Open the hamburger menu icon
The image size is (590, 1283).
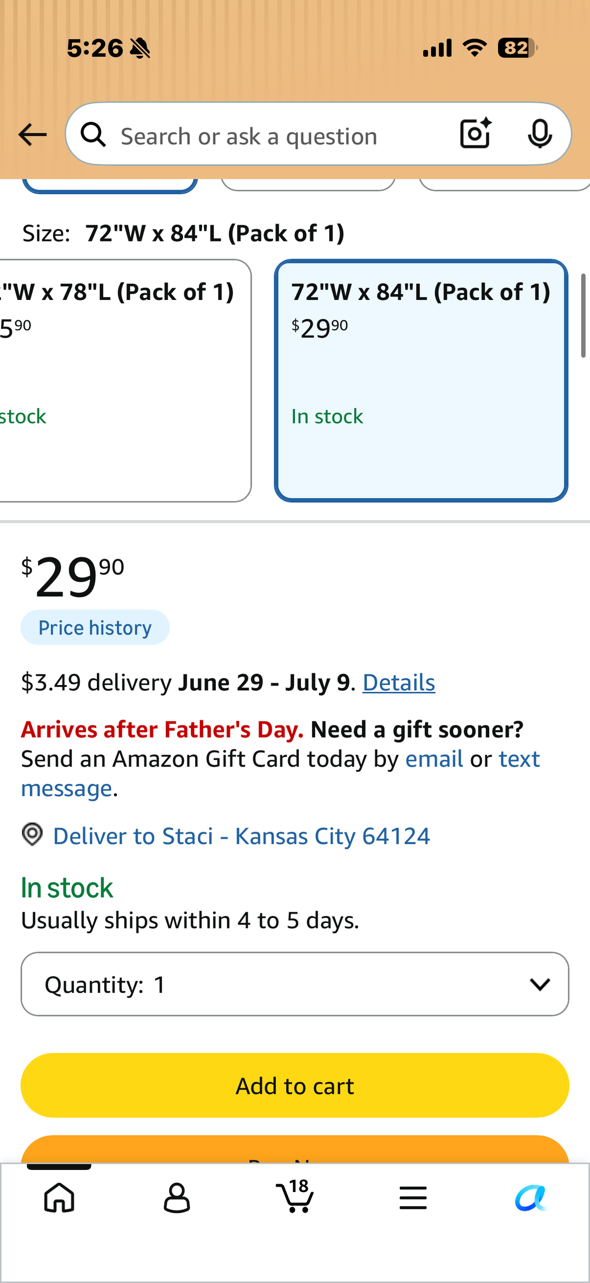(x=413, y=1198)
